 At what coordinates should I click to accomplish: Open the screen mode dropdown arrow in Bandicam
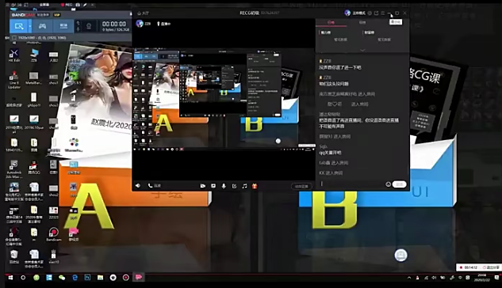pos(30,26)
